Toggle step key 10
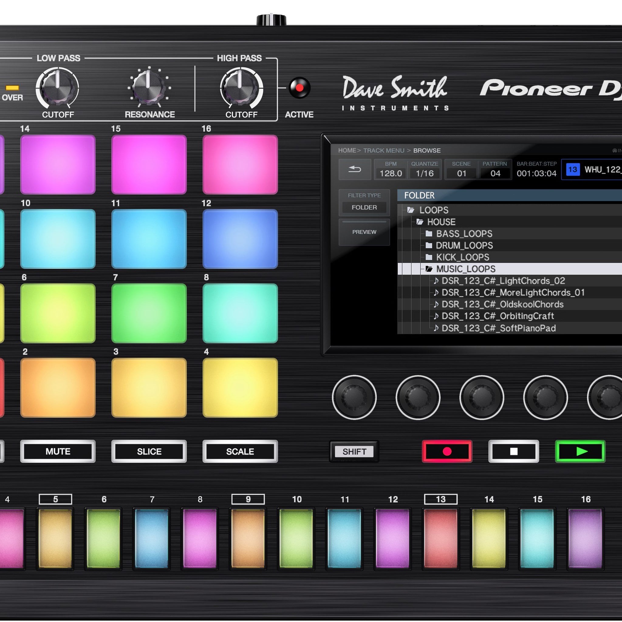The height and width of the screenshot is (622, 622). [296, 538]
